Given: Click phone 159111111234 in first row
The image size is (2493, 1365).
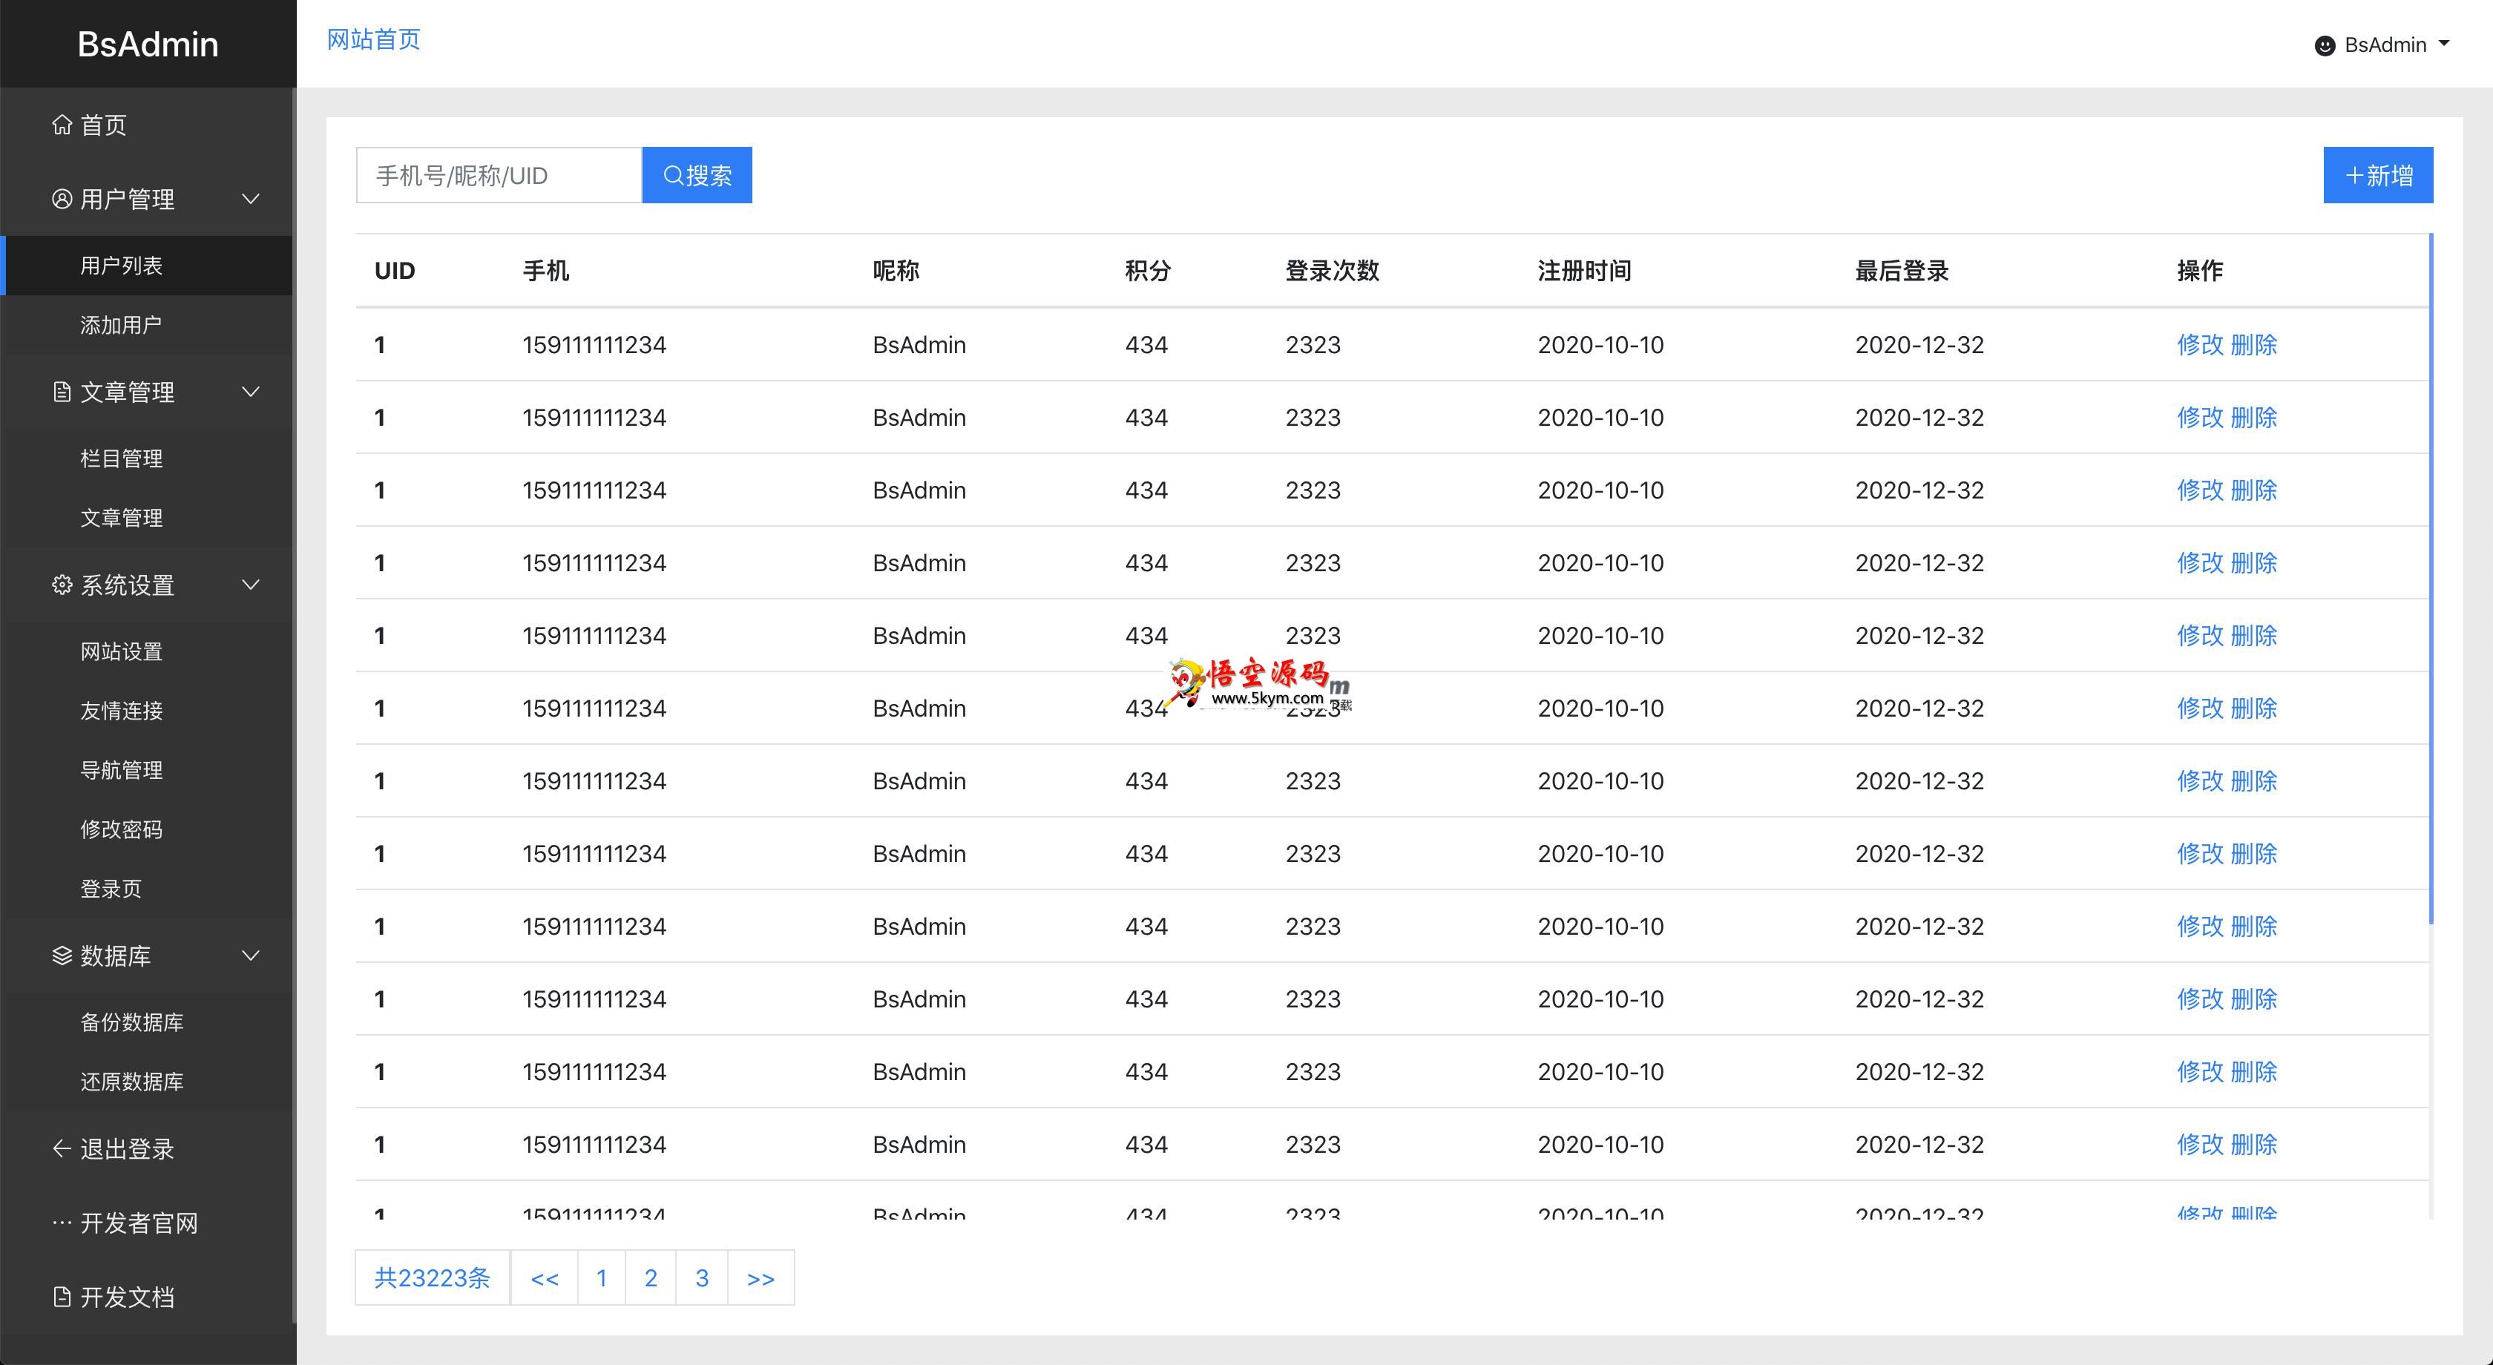Looking at the screenshot, I should click(594, 344).
